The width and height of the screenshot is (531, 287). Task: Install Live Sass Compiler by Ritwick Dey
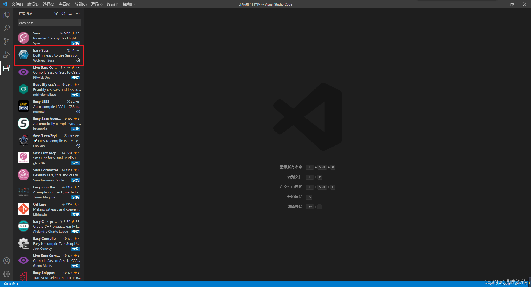tap(76, 78)
